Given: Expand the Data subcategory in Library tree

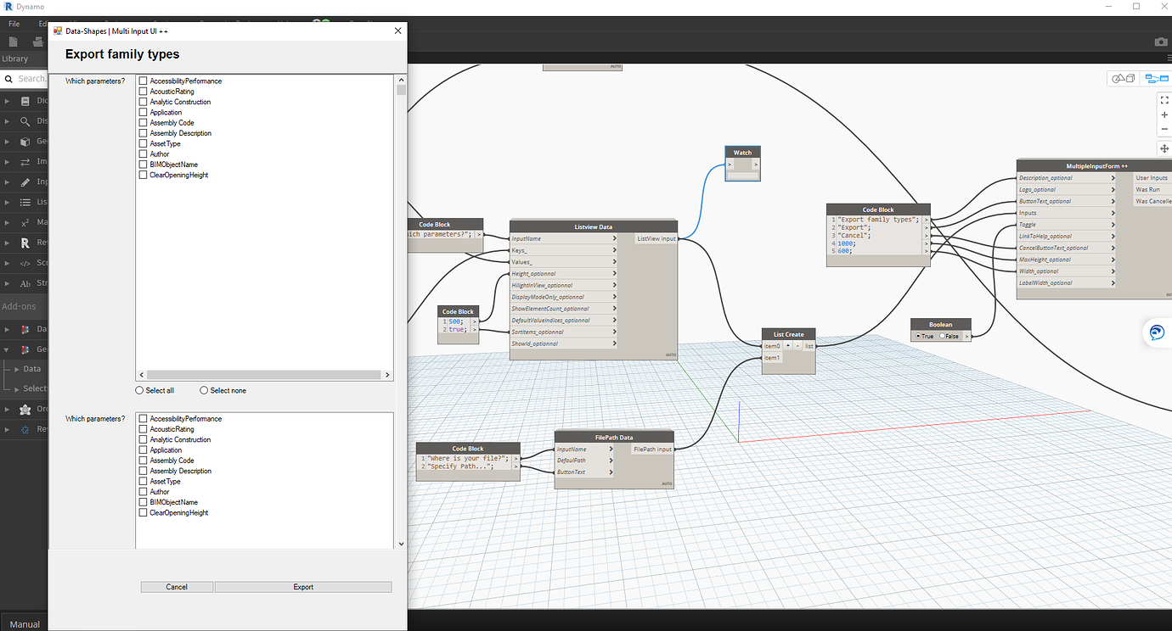Looking at the screenshot, I should click(31, 369).
